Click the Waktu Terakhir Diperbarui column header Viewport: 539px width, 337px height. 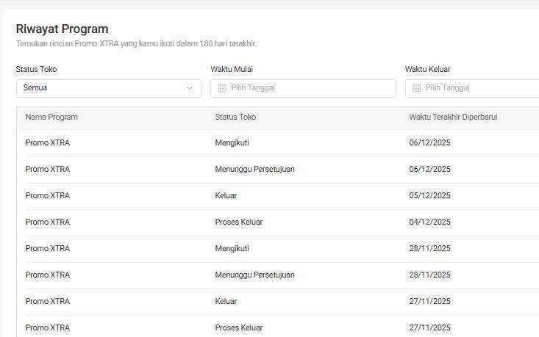[453, 117]
